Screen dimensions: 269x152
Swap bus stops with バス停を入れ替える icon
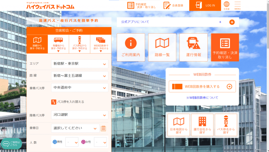click(x=54, y=102)
